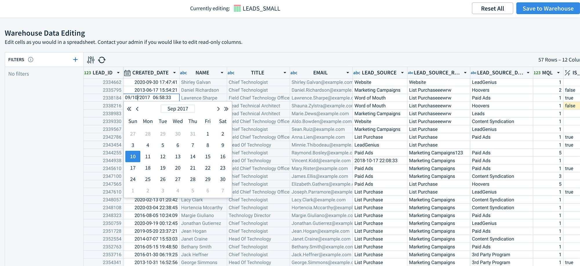This screenshot has height=266, width=580.
Task: Click the info icon next to FILTERS
Action: [31, 60]
